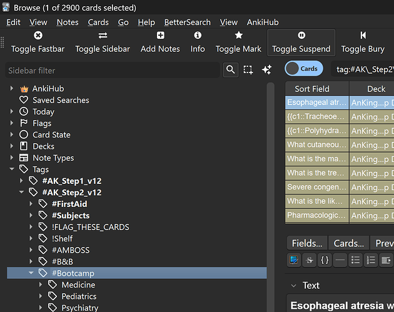Click the curly braces code icon
Screen dimensions: 394x312
point(325,260)
